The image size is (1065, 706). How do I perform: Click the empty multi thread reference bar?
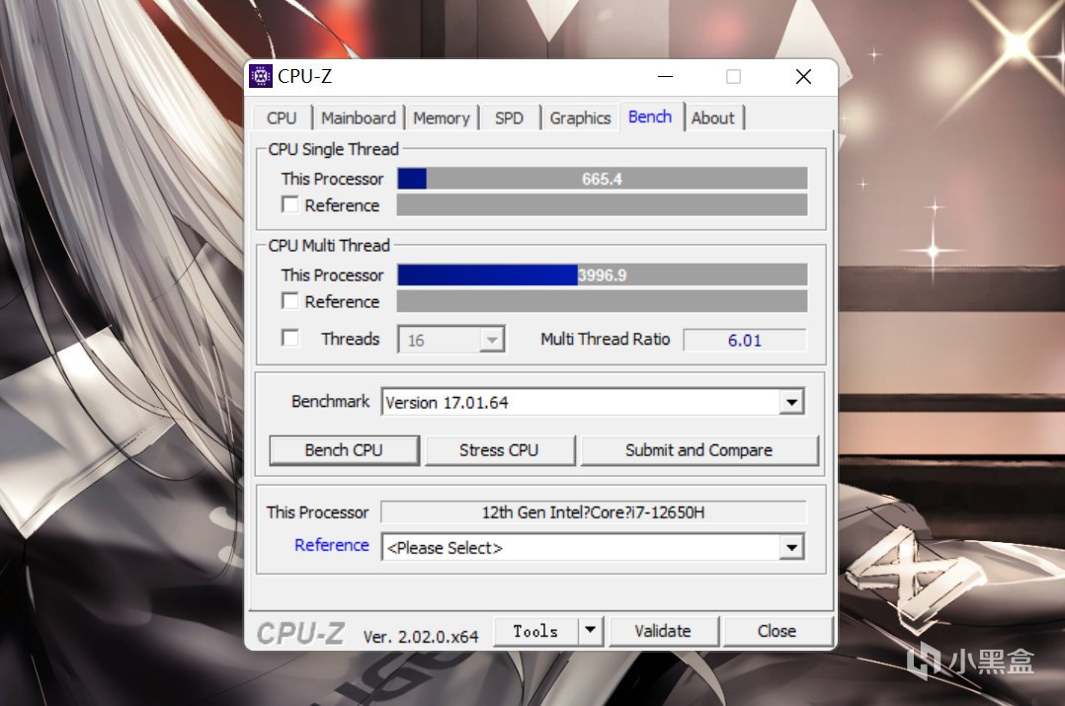[x=603, y=301]
